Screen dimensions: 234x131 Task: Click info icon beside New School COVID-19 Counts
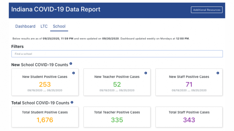coord(71,64)
